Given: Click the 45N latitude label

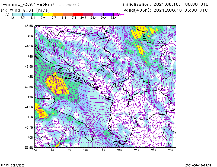Looking at the screenshot, I should tap(30, 36).
